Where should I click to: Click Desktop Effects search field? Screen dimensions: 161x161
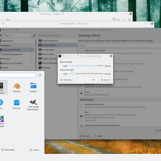(120, 45)
